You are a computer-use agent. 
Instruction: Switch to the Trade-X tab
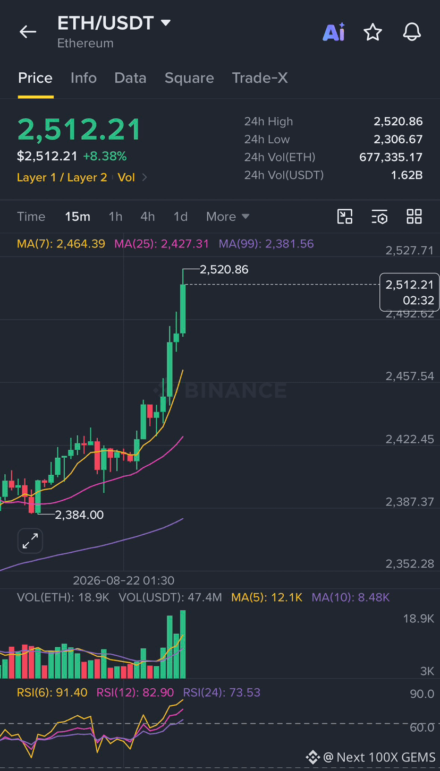(260, 78)
